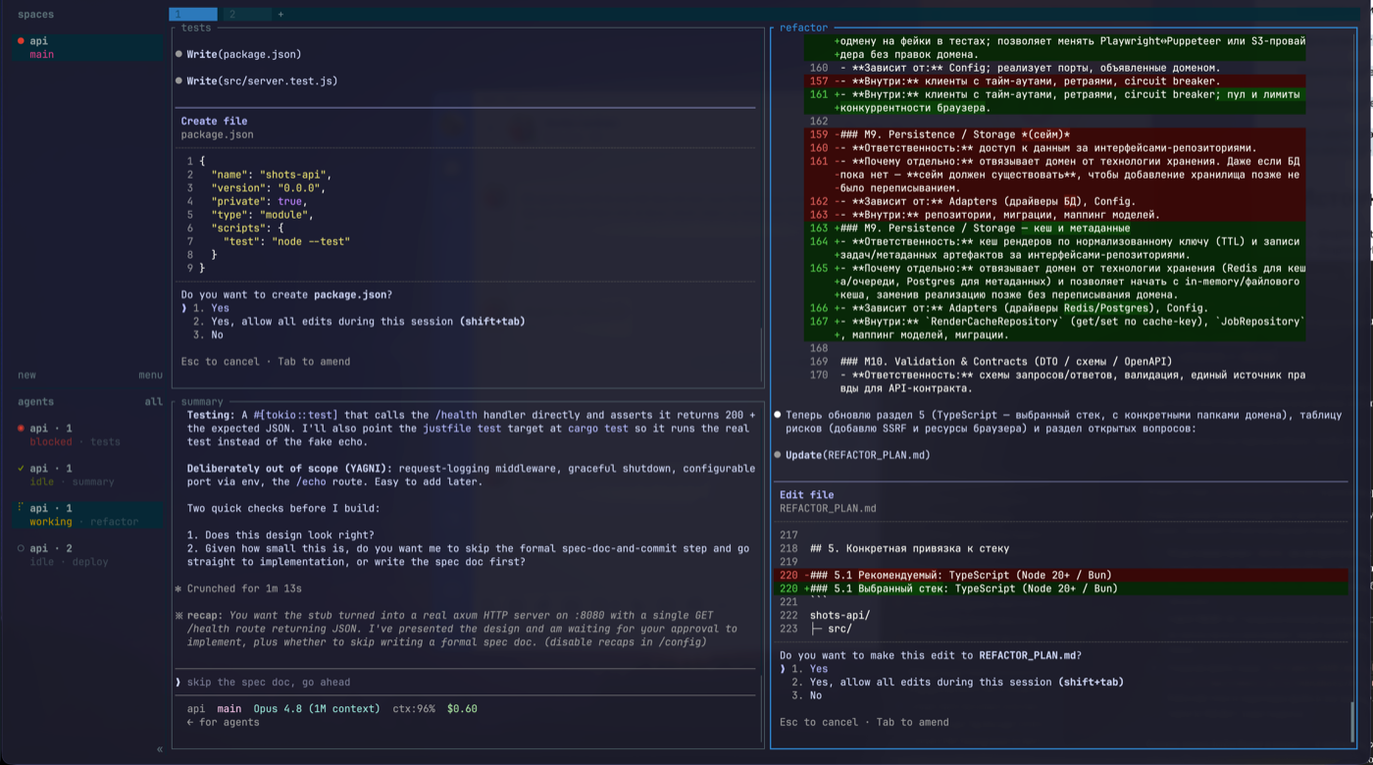The image size is (1373, 765).
Task: Click the white bullet before 'Теперь обновлю раздел 5'
Action: (778, 415)
